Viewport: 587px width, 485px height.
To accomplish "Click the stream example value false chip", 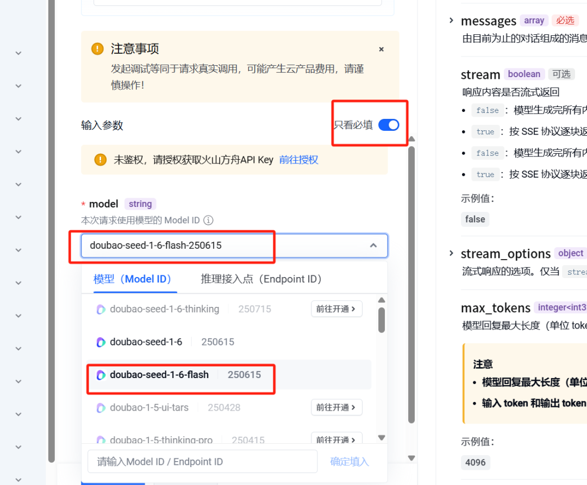I will click(475, 219).
